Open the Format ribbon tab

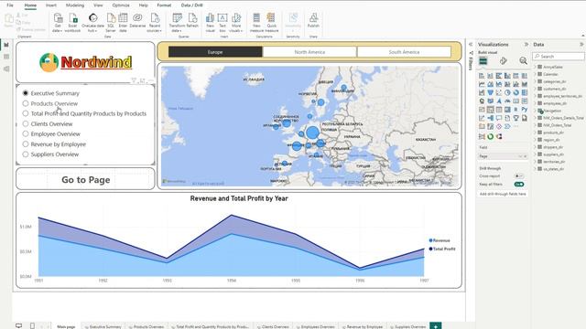[x=164, y=5]
